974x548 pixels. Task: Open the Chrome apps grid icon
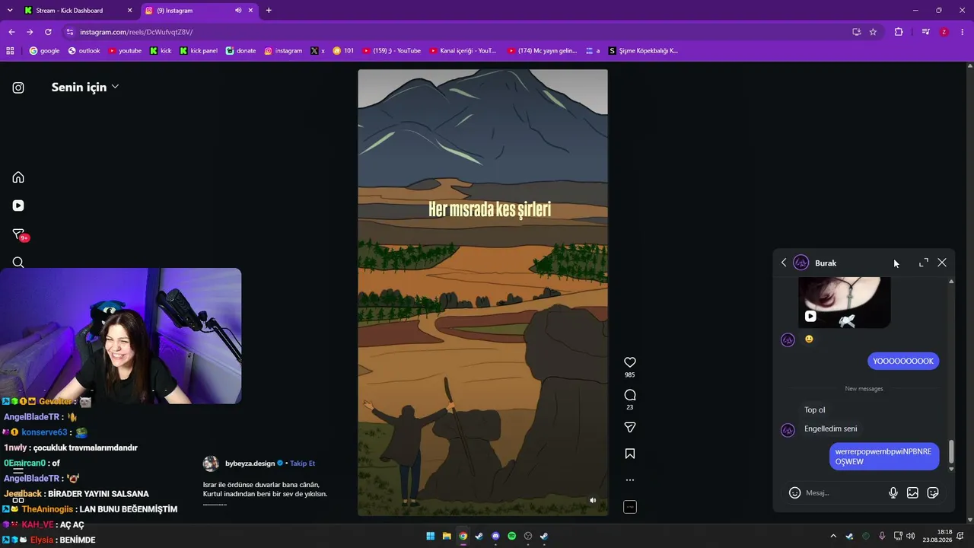[x=10, y=51]
